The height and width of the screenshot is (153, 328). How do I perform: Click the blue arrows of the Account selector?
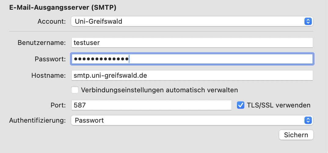pos(308,21)
